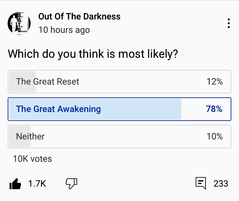
Task: Like the post with thumbs-up icon
Action: pos(15,184)
